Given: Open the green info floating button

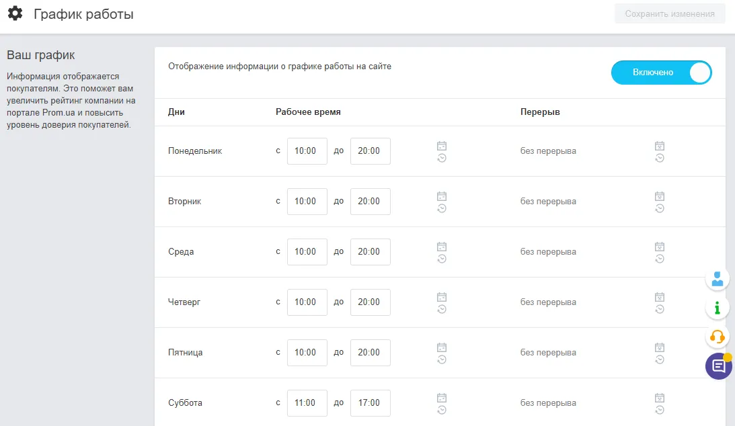Looking at the screenshot, I should 718,308.
